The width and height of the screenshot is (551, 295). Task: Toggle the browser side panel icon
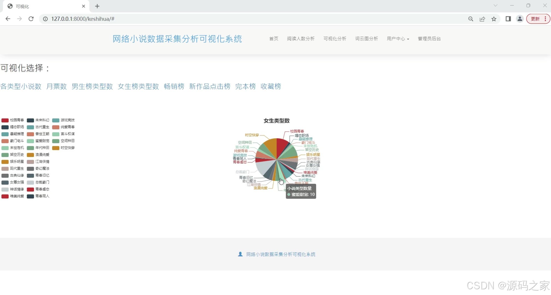click(508, 19)
